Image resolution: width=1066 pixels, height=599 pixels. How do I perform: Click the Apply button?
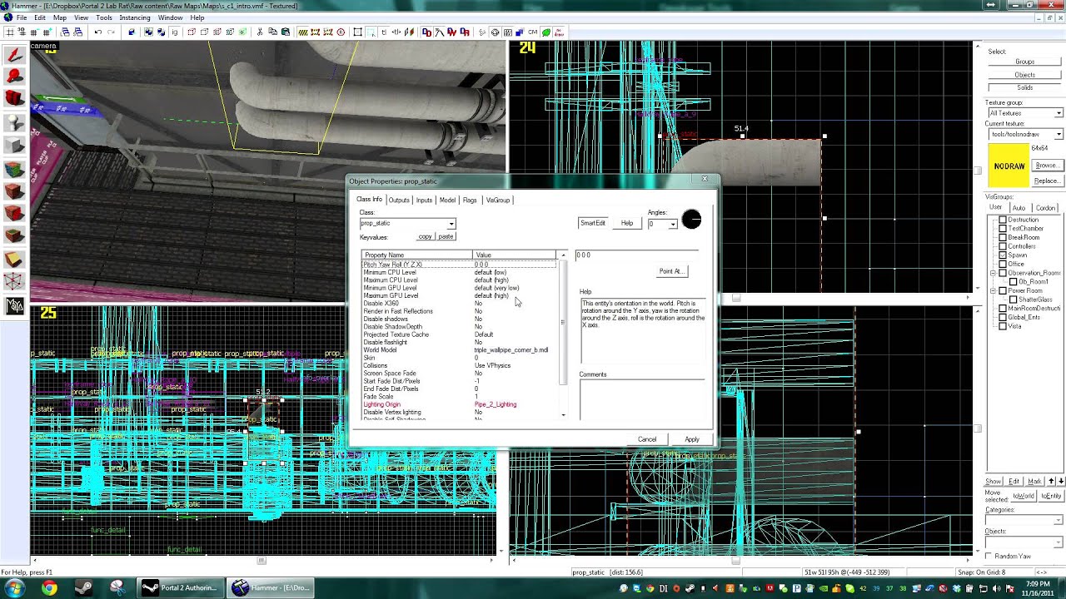click(x=692, y=439)
